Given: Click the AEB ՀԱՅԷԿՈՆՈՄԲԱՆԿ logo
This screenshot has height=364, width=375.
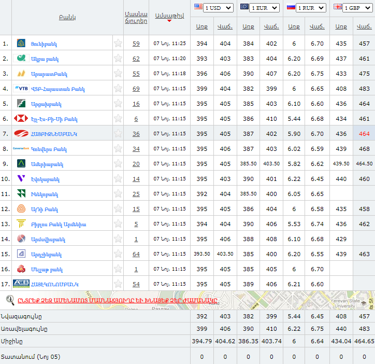Looking at the screenshot, I should pyautogui.click(x=21, y=284).
